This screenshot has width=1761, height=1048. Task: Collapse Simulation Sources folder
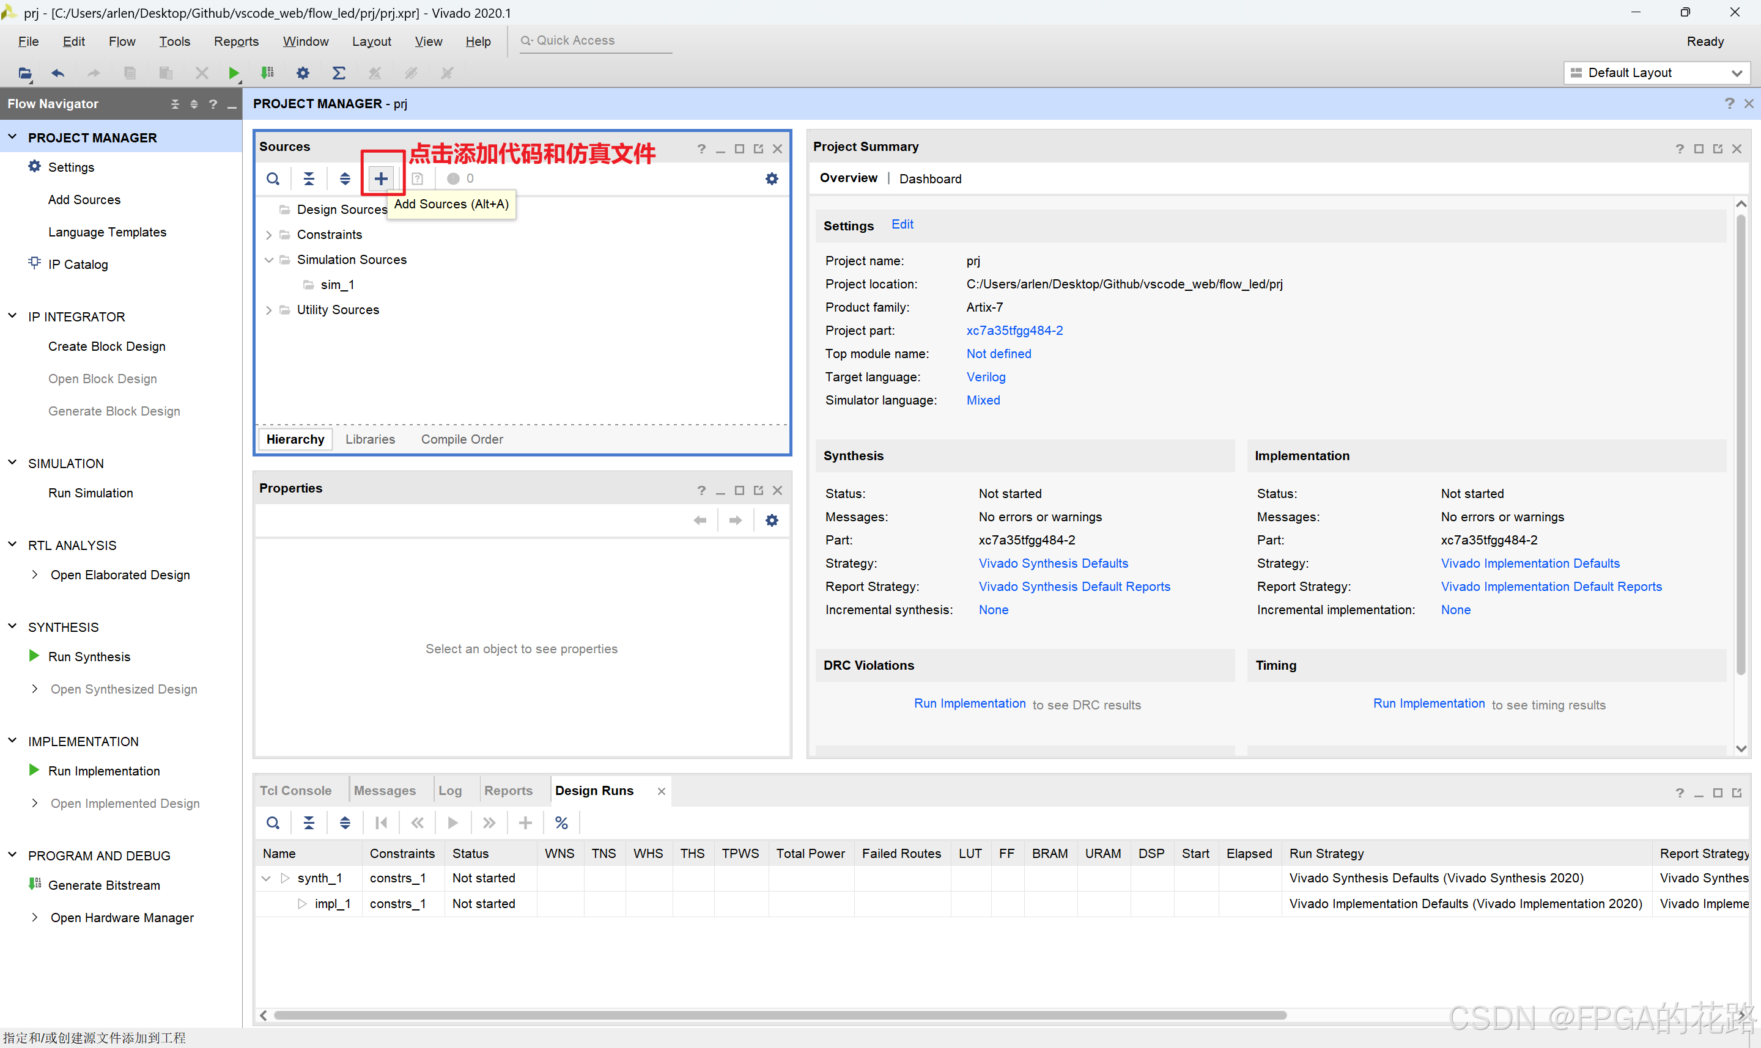(x=268, y=260)
